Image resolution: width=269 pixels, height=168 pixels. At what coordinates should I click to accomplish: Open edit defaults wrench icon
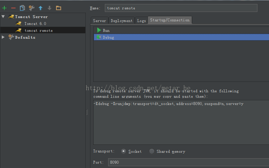point(31,8)
